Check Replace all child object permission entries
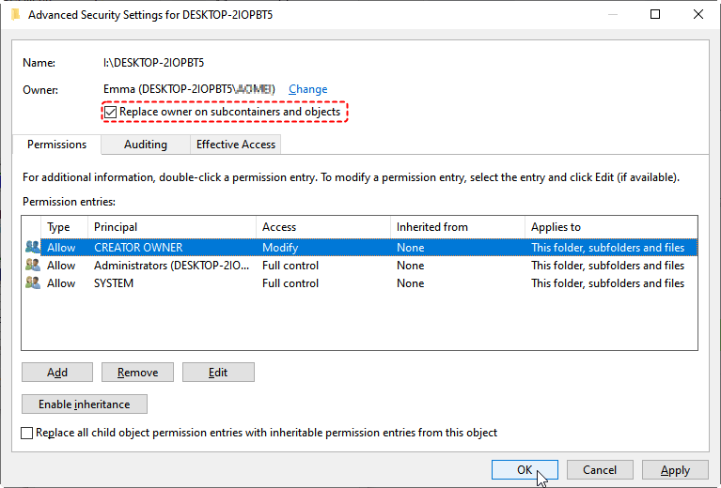Screen dimensions: 721x488 27,433
